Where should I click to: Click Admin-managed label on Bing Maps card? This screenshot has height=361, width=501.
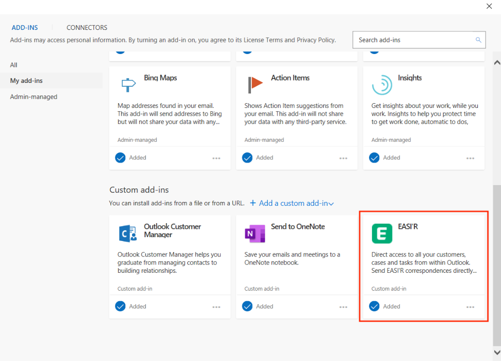137,140
